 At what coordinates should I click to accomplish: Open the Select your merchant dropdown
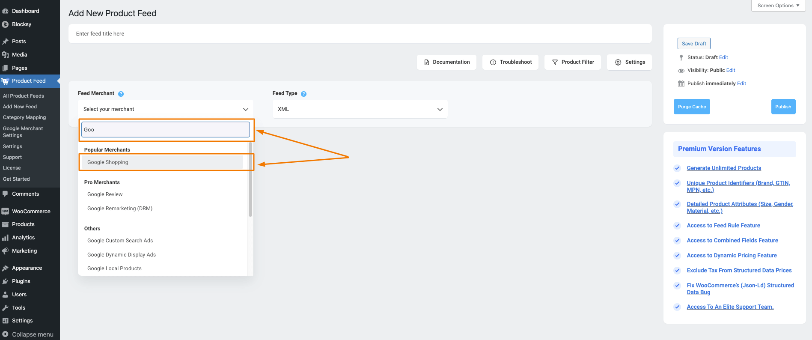(x=166, y=109)
